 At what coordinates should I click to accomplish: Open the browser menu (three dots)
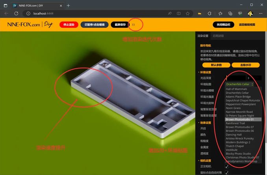pos(261,13)
